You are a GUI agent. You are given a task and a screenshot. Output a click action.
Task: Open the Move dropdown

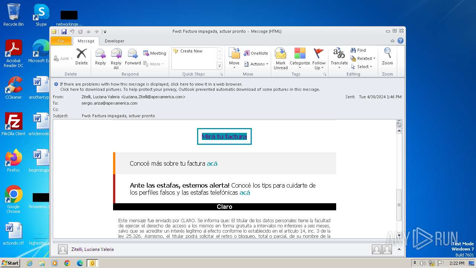tap(234, 58)
